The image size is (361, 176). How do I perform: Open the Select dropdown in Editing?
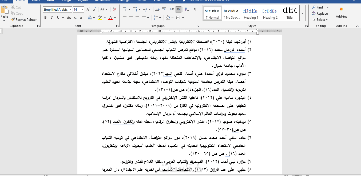(320, 20)
